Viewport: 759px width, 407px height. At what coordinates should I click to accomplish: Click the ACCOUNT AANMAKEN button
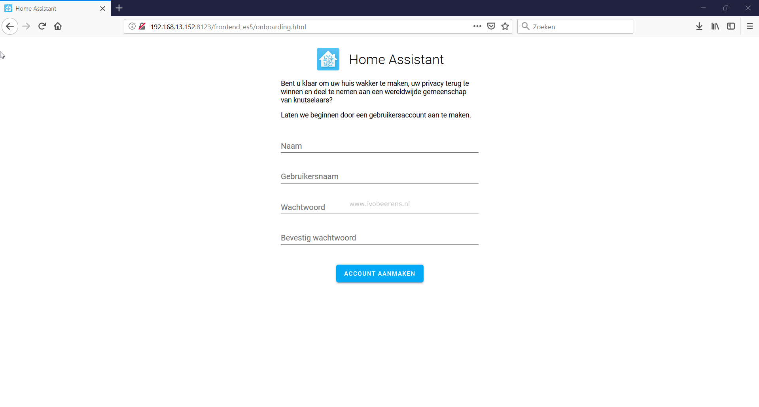(380, 273)
